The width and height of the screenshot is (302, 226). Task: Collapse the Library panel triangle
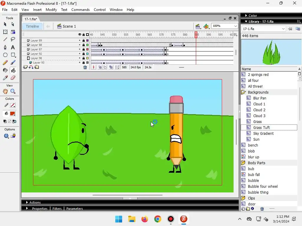[246, 21]
